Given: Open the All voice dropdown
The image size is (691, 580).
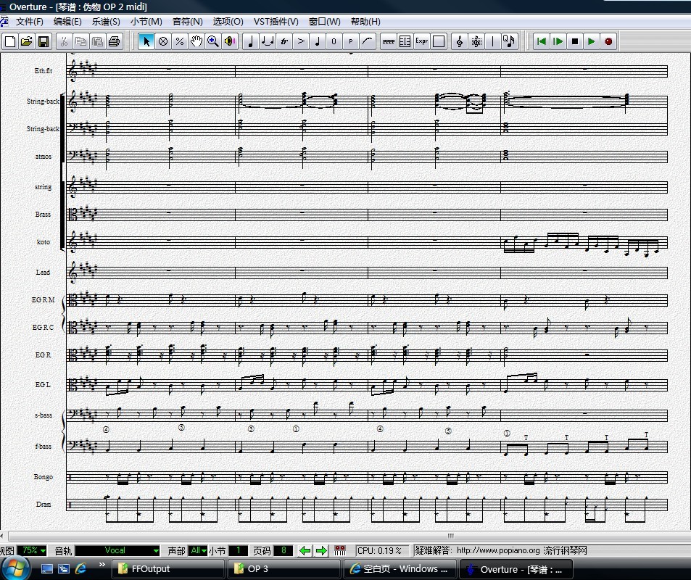Looking at the screenshot, I should pos(197,551).
